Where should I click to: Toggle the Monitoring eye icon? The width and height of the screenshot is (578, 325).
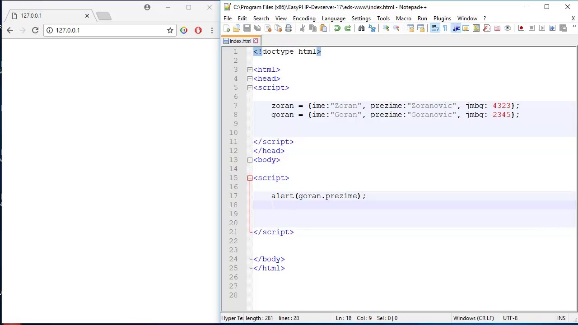coord(508,28)
